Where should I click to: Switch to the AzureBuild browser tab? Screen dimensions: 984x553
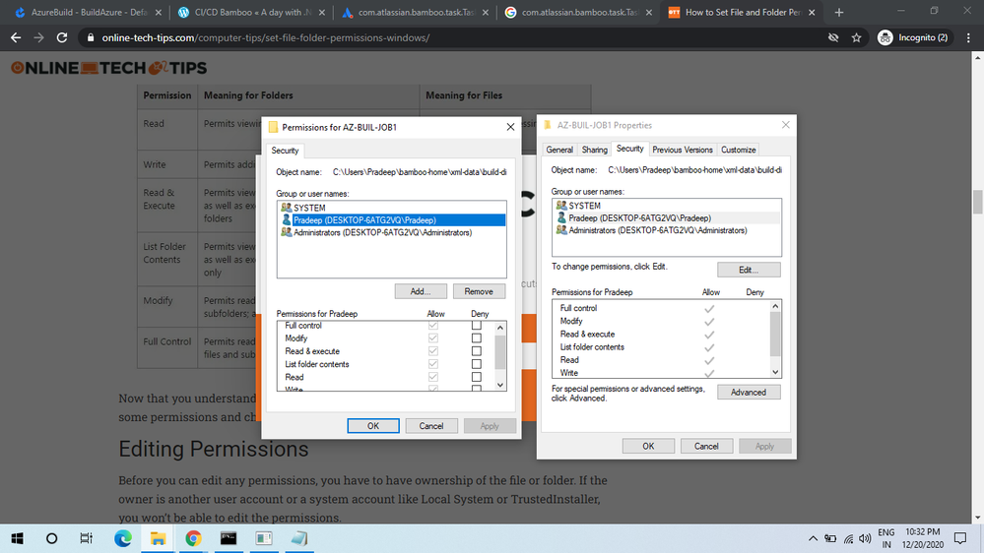click(x=88, y=13)
